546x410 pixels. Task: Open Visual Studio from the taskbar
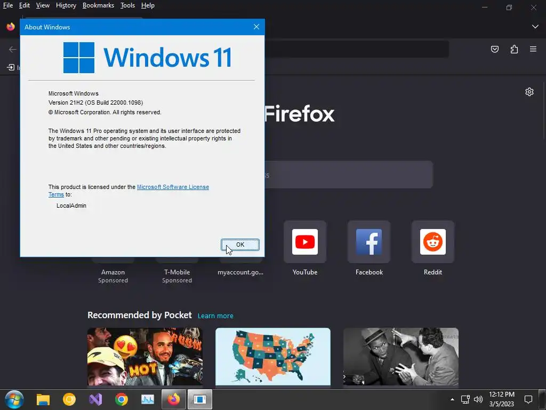(x=95, y=399)
